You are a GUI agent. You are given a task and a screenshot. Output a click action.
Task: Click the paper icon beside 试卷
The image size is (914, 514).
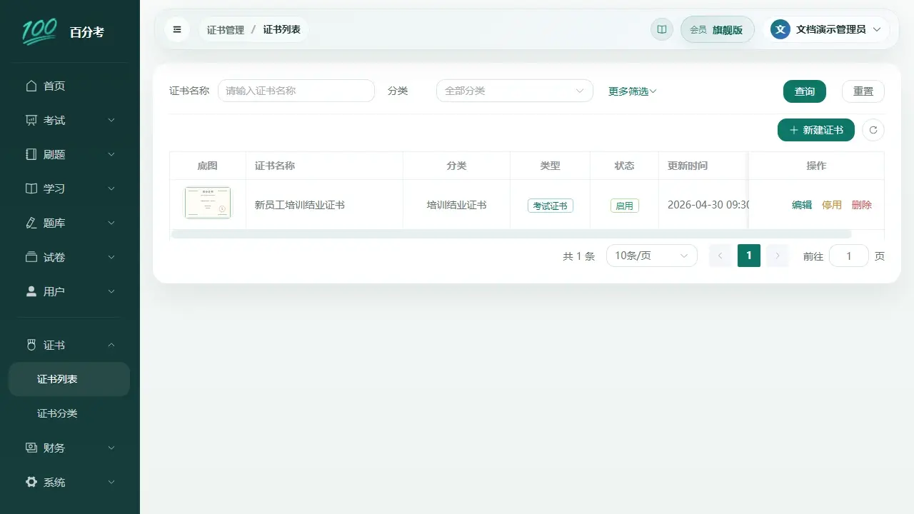coord(31,257)
